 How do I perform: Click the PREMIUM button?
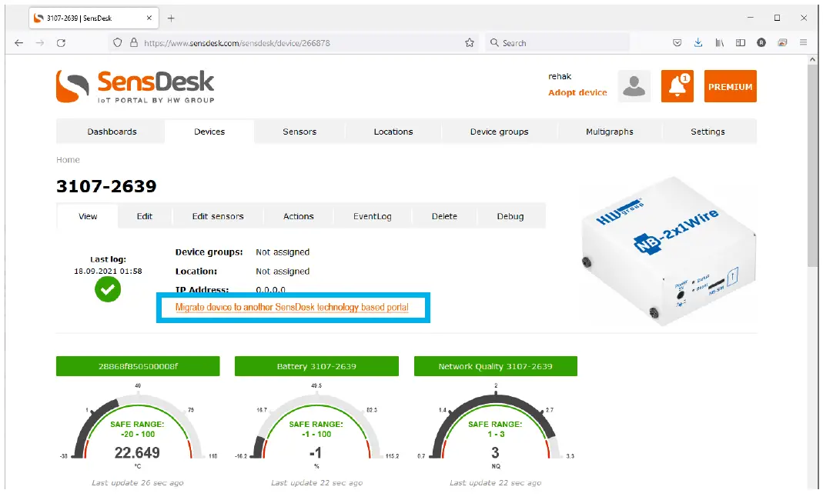point(730,86)
